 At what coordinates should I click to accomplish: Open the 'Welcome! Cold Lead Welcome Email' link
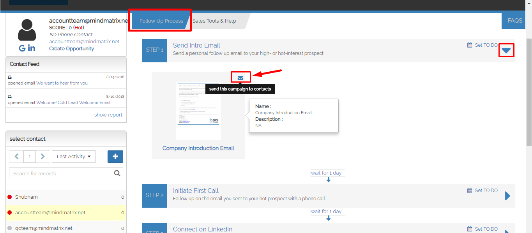tap(73, 102)
